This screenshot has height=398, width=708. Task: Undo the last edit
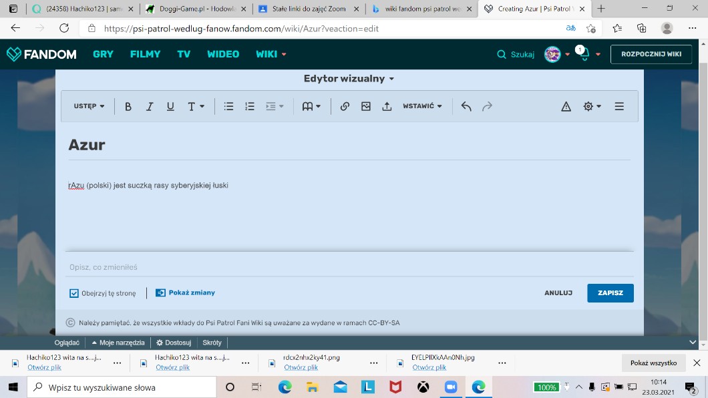(x=466, y=106)
